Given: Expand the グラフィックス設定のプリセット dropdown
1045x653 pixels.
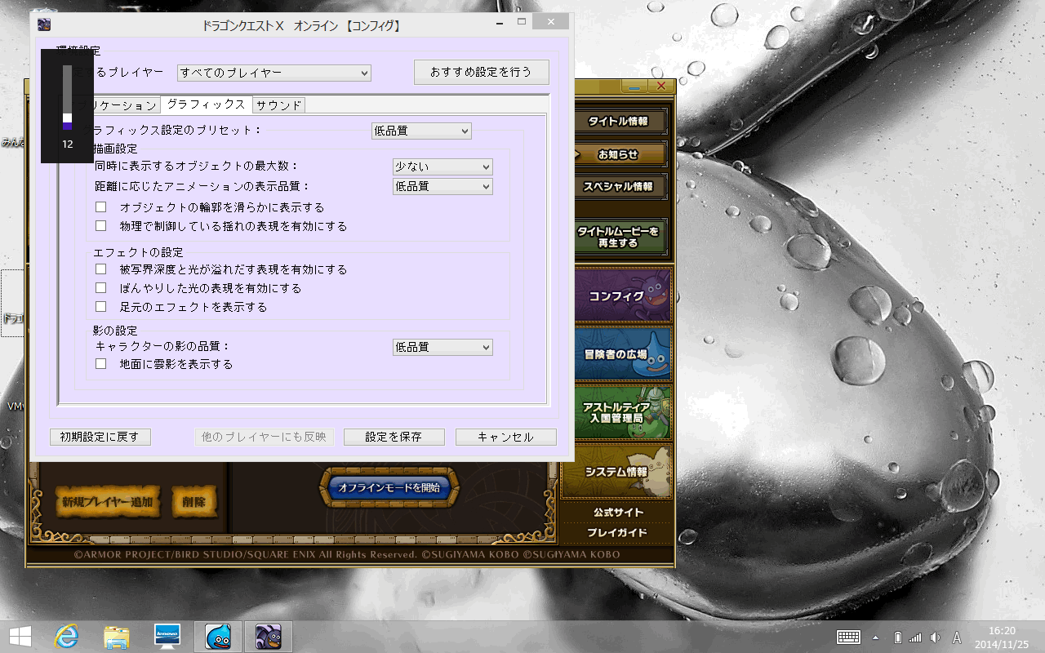Looking at the screenshot, I should tap(421, 131).
